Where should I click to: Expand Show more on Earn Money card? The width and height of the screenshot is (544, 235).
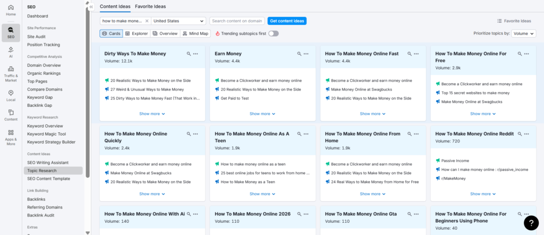tap(262, 114)
